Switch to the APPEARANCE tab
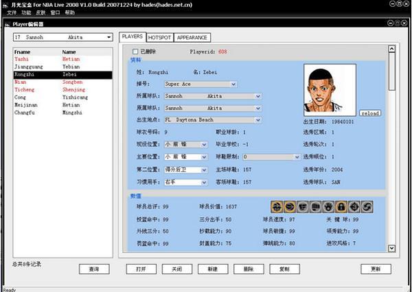The height and width of the screenshot is (292, 412). pyautogui.click(x=192, y=38)
